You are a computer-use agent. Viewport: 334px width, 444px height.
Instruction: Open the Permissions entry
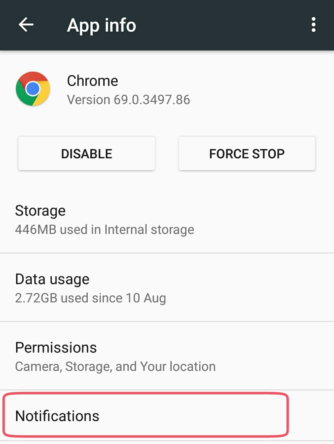167,356
